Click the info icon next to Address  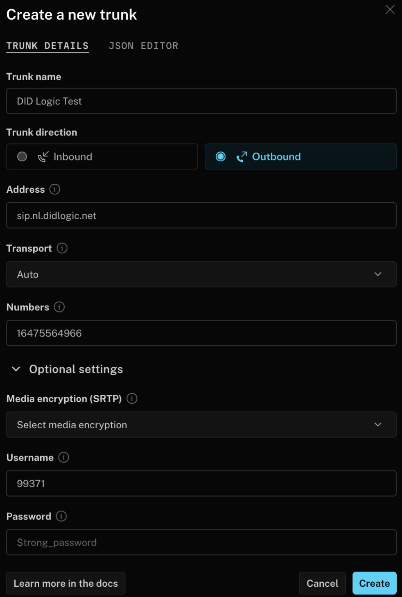pyautogui.click(x=55, y=189)
